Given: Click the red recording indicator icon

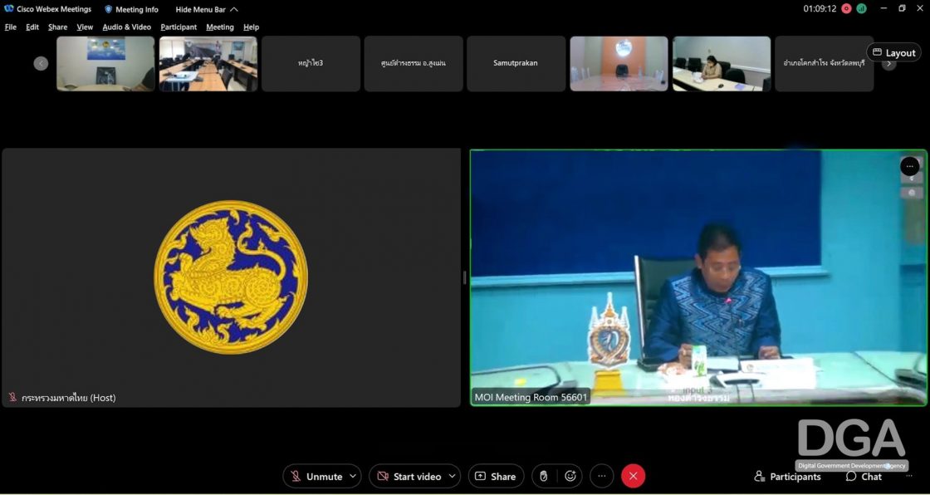Looking at the screenshot, I should click(x=846, y=9).
